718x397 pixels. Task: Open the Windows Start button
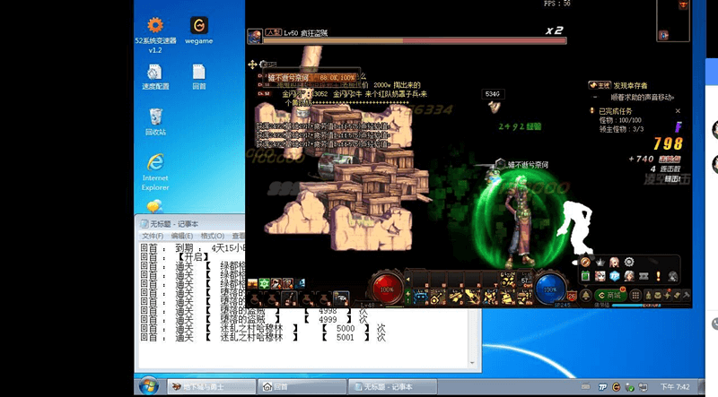pos(149,386)
